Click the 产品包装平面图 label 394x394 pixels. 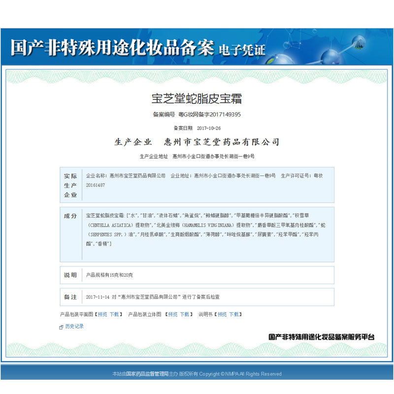pyautogui.click(x=77, y=314)
